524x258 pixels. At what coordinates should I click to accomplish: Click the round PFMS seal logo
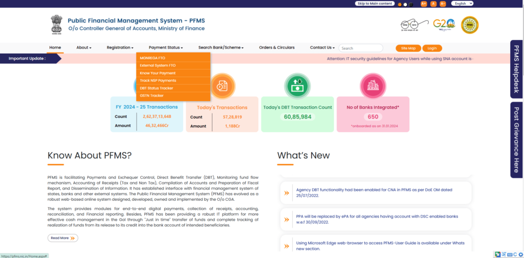point(470,25)
